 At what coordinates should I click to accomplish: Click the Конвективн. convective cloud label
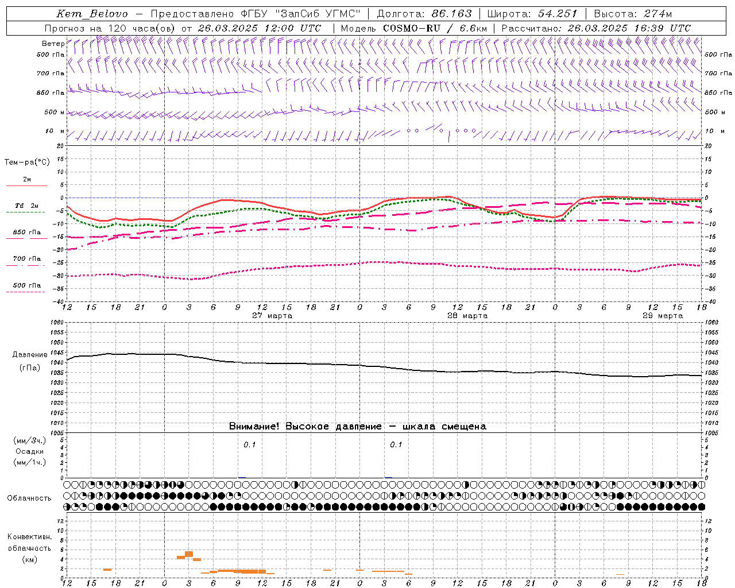click(x=29, y=537)
